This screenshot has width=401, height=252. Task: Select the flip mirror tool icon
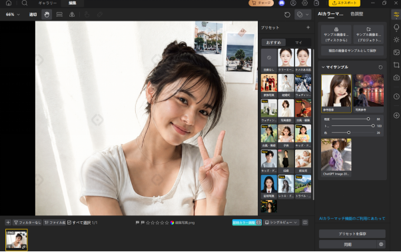point(72,15)
